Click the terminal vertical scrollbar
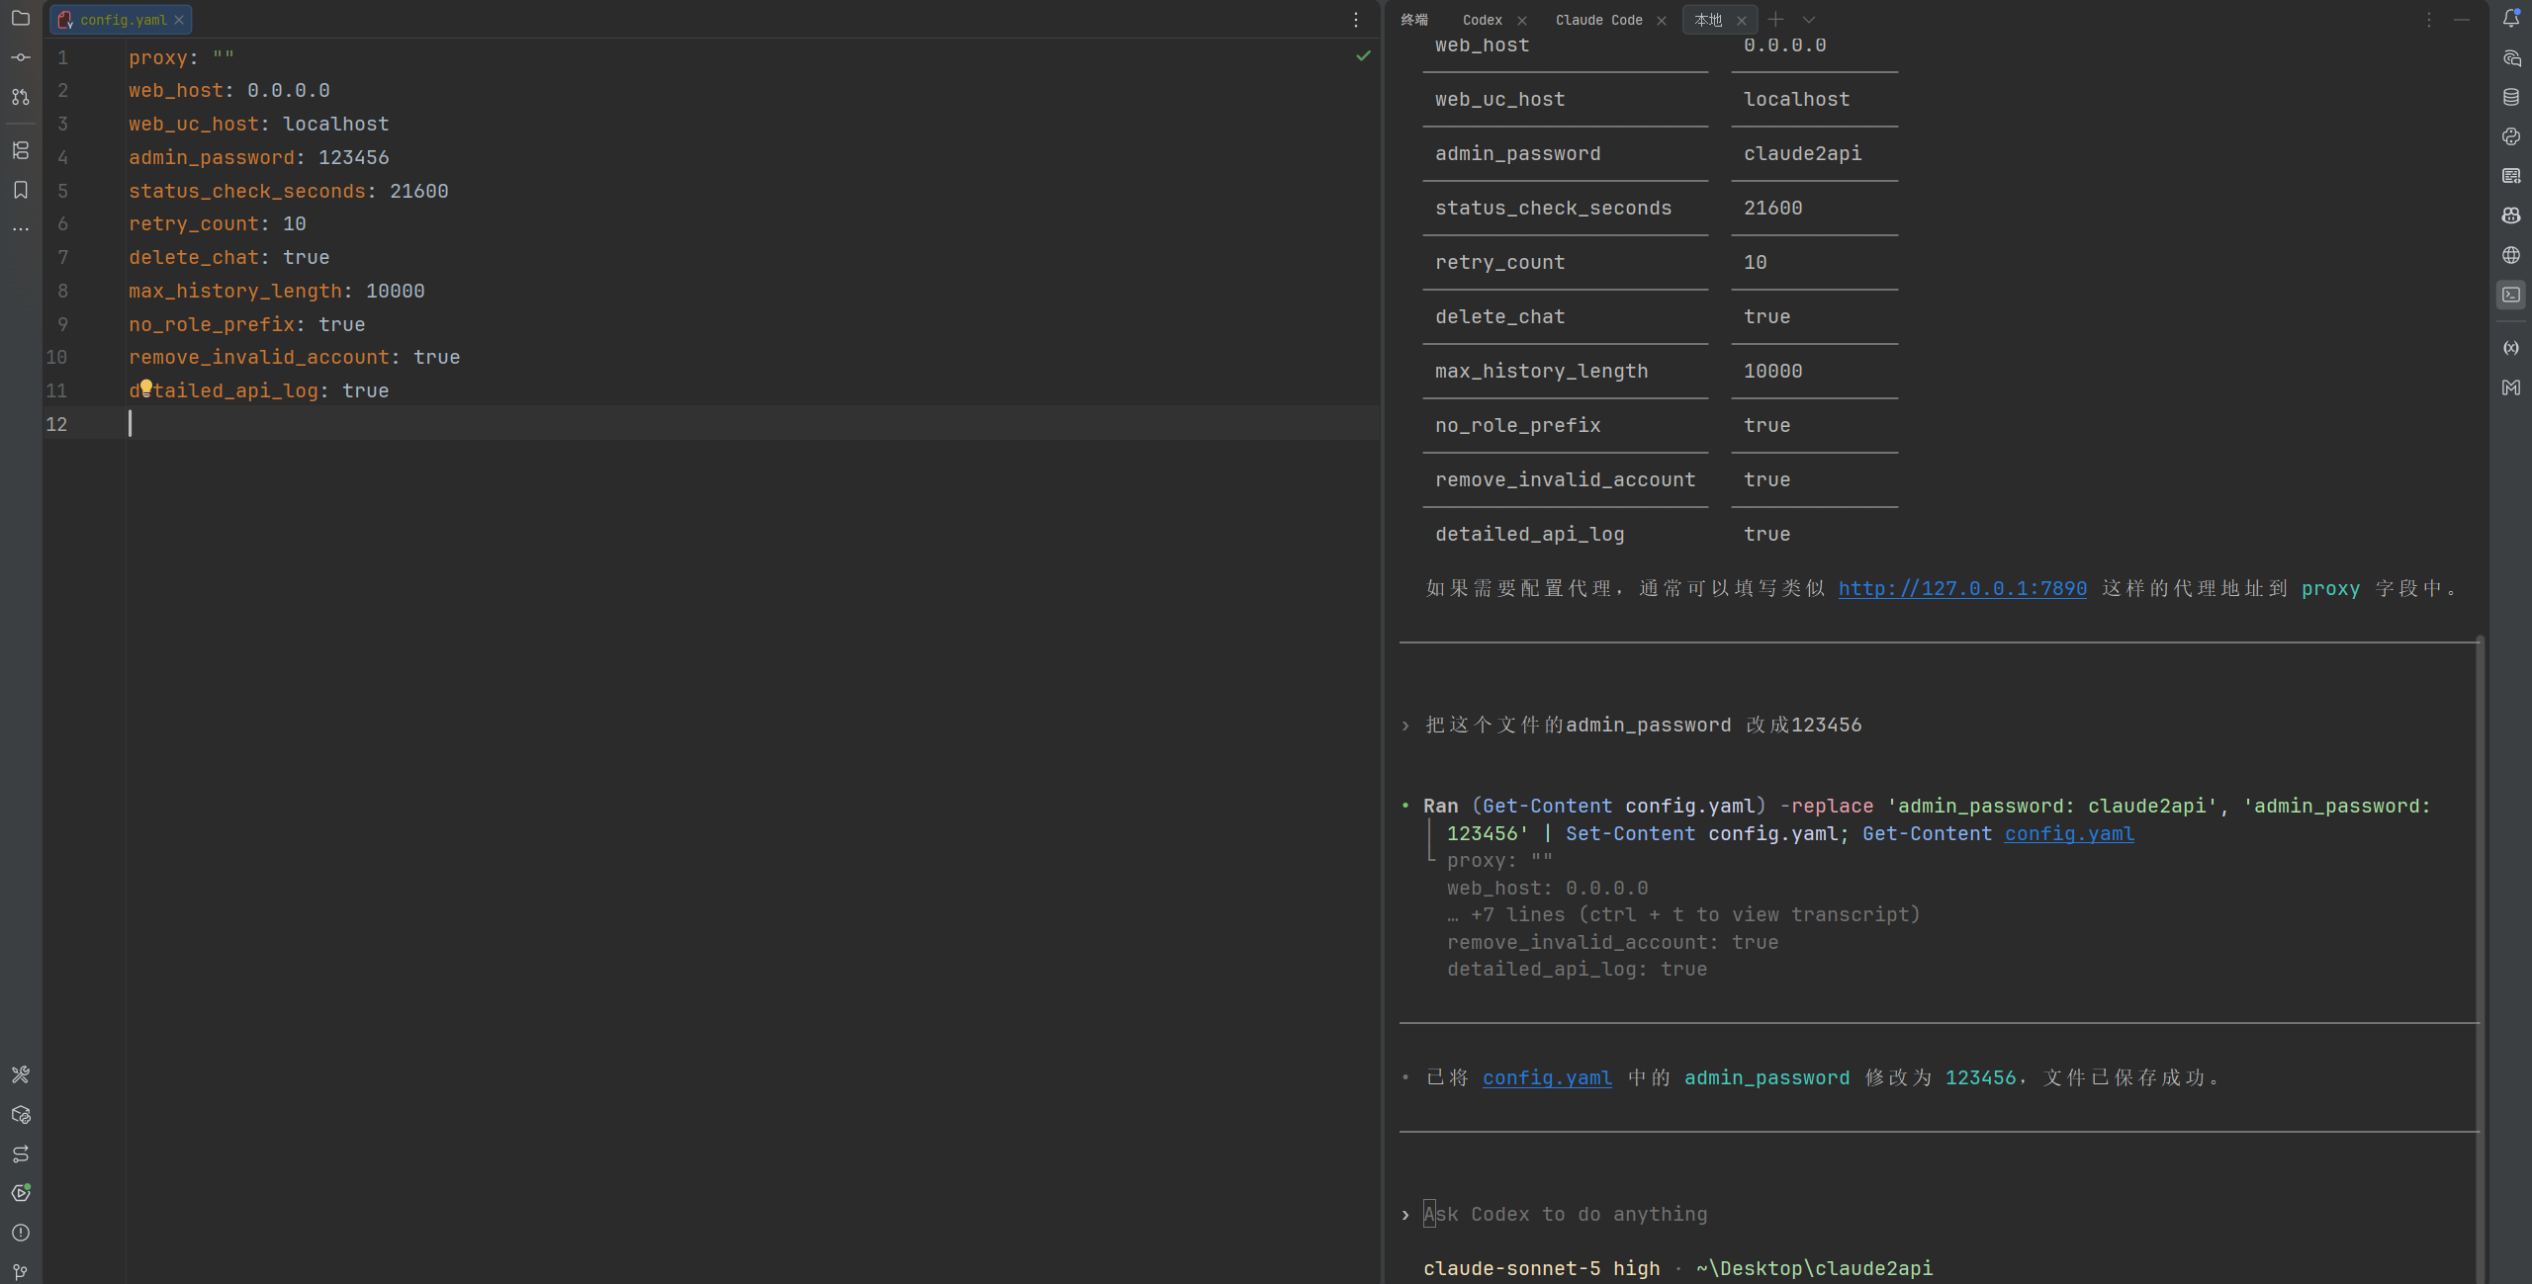Screen dimensions: 2532x1284 coord(2480,959)
